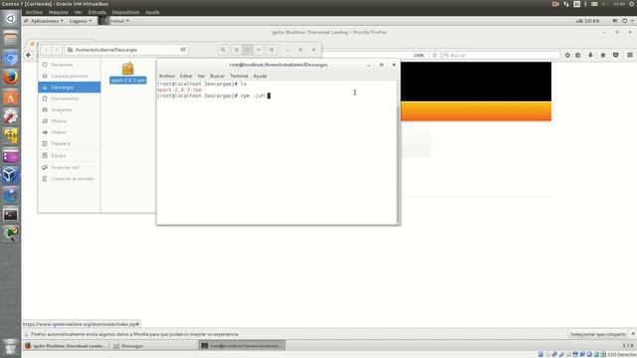Open Equipo in file manager sidebar
This screenshot has width=637, height=358.
(70, 155)
